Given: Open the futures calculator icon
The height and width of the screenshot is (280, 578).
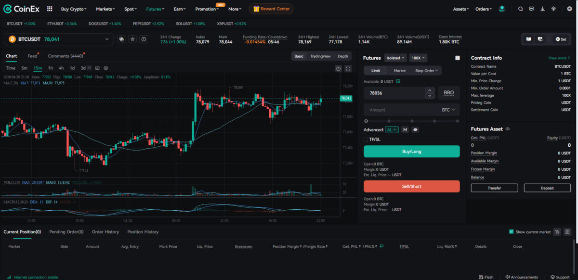Looking at the screenshot, I should [x=457, y=58].
